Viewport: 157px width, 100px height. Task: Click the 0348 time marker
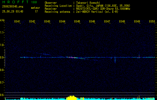pyautogui.click(x=122, y=21)
